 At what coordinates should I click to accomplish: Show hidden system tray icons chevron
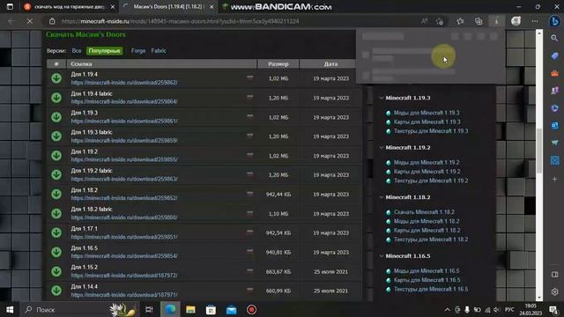click(x=447, y=309)
